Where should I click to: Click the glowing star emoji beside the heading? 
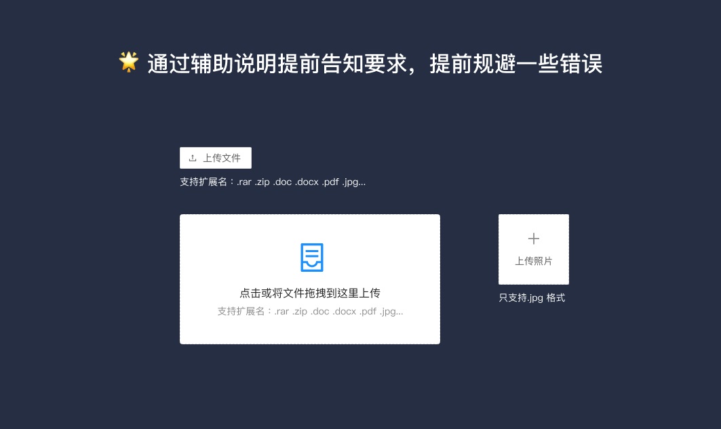[x=129, y=62]
